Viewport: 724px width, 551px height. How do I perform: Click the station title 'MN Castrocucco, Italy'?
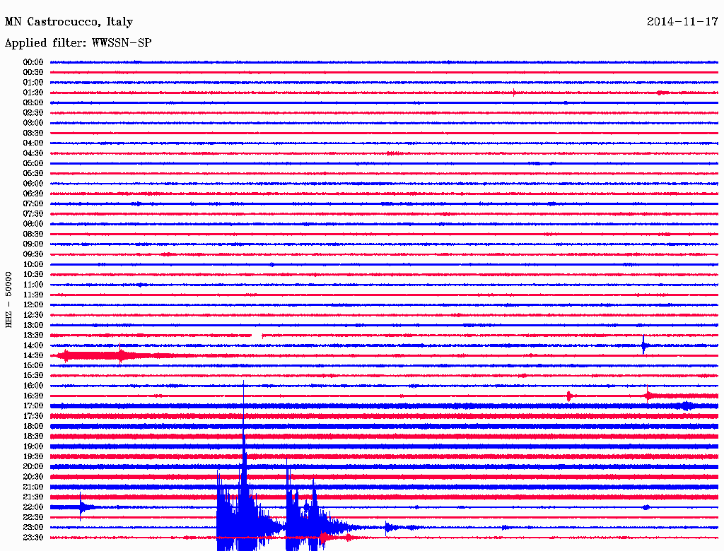[69, 22]
